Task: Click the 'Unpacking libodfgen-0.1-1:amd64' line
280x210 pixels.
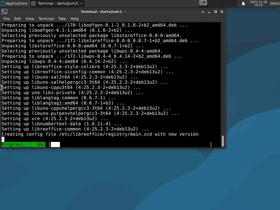Action: click(x=67, y=30)
